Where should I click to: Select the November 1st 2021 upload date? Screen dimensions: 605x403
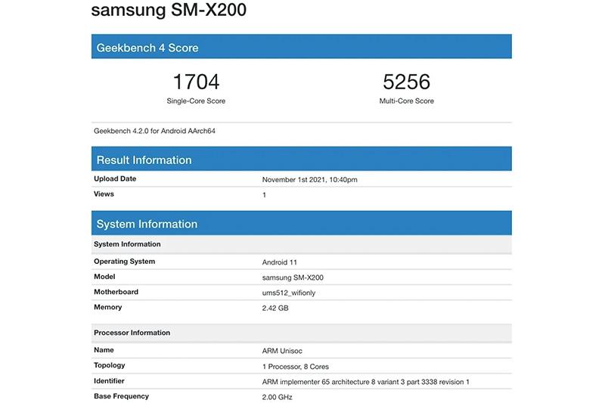(309, 180)
